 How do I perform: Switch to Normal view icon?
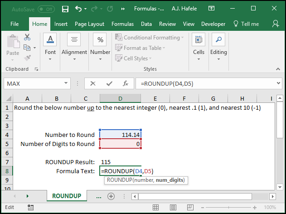pyautogui.click(x=155, y=208)
